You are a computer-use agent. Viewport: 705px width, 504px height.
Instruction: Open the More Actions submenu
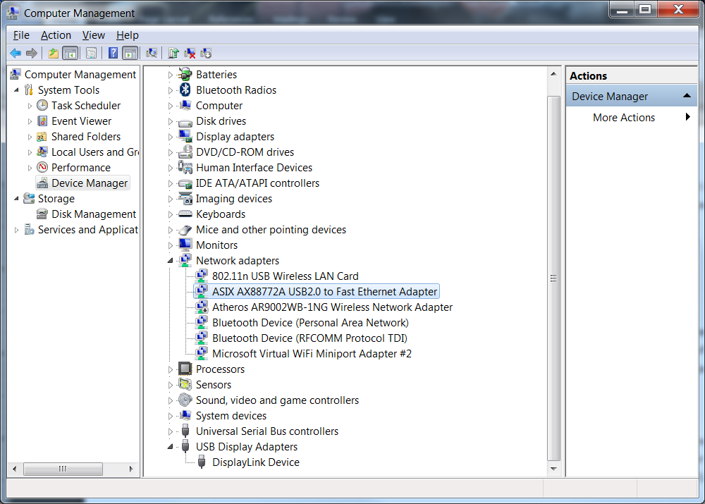pos(631,117)
